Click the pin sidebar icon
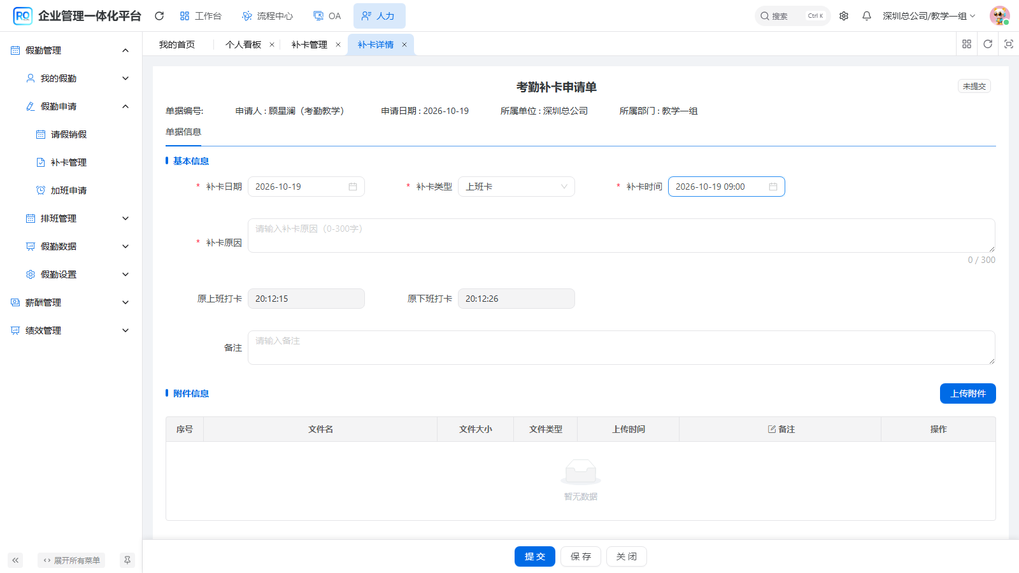The image size is (1019, 573). 127,560
